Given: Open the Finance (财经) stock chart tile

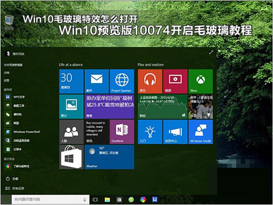Looking at the screenshot, I should click(163, 107).
